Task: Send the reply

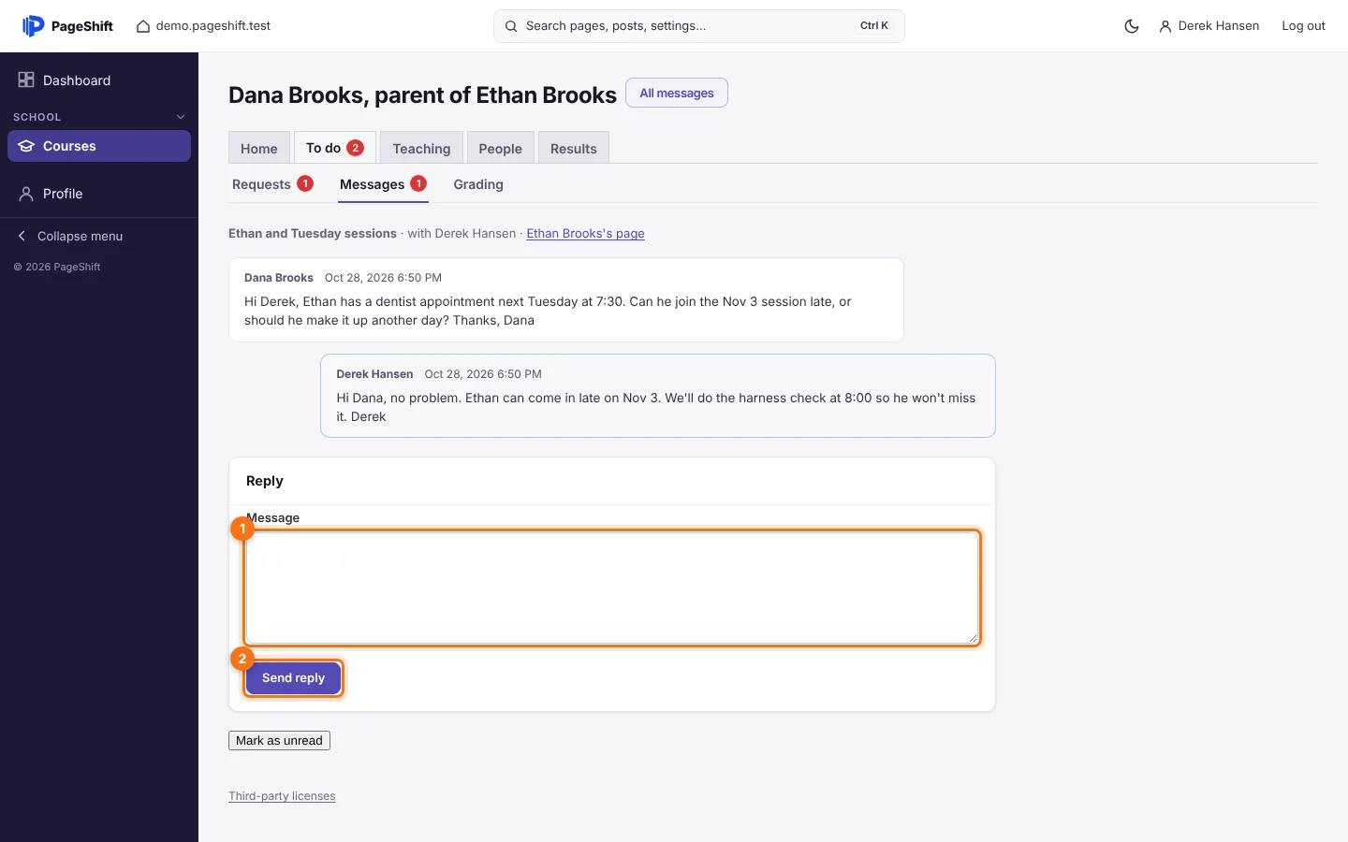Action: click(x=293, y=678)
